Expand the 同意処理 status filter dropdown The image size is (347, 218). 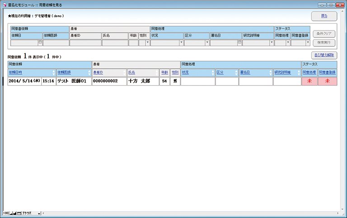pyautogui.click(x=288, y=43)
